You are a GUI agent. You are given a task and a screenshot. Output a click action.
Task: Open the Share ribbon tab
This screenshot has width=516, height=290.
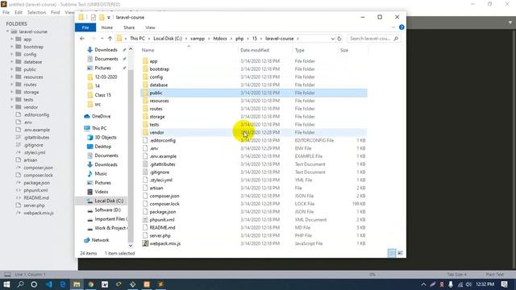tap(129, 27)
